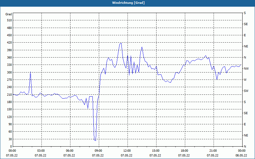Click the '08.05.22' date label
Screen dimensions: 255x159
[241, 156]
